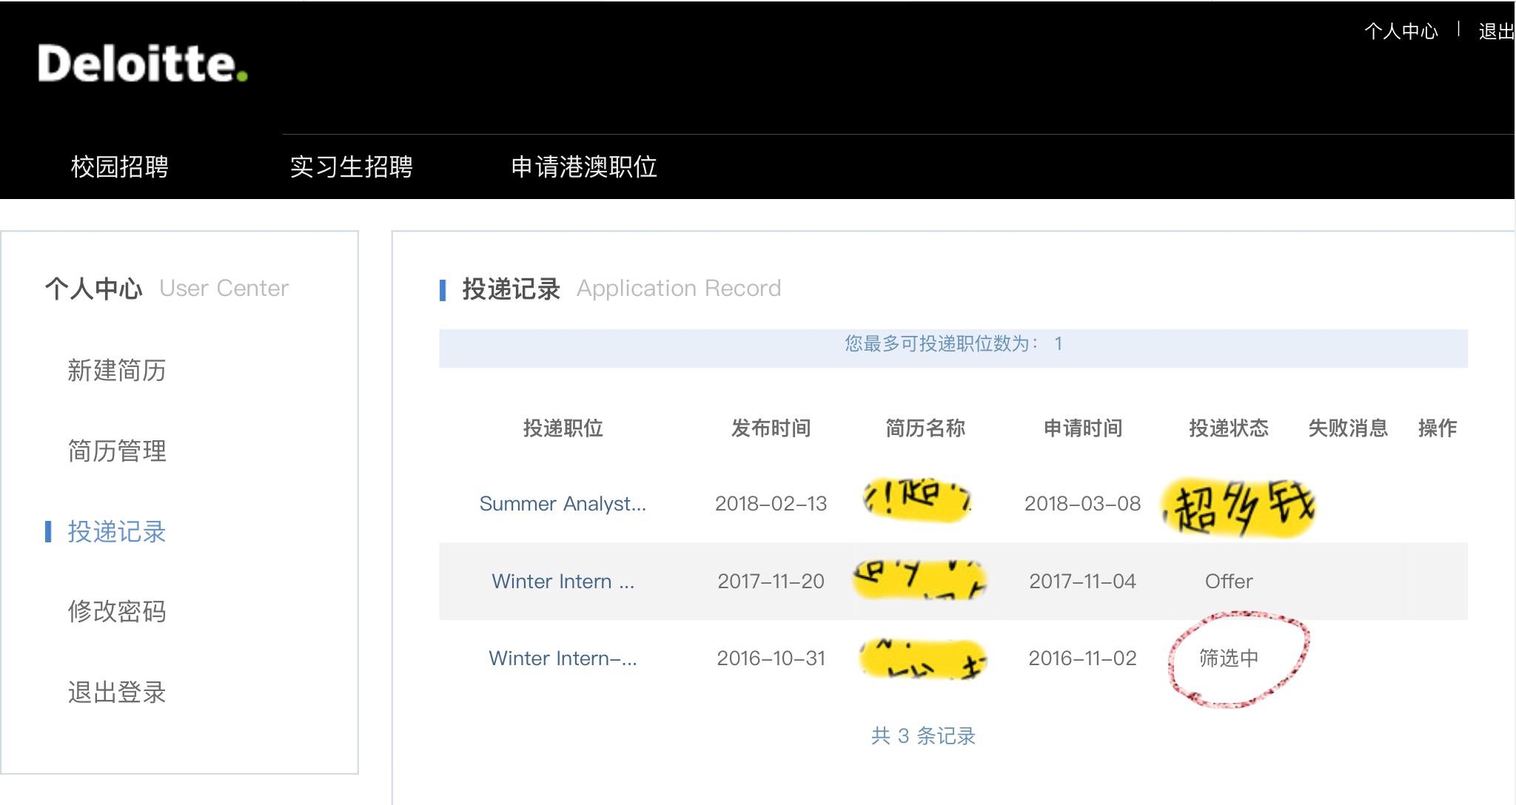Open the Winter Intern- 2016 position link
Image resolution: width=1516 pixels, height=805 pixels.
click(x=563, y=659)
